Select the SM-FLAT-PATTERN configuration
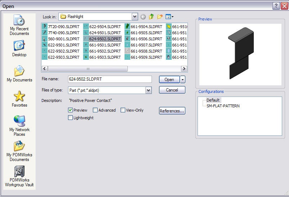289x197 pixels. click(223, 106)
